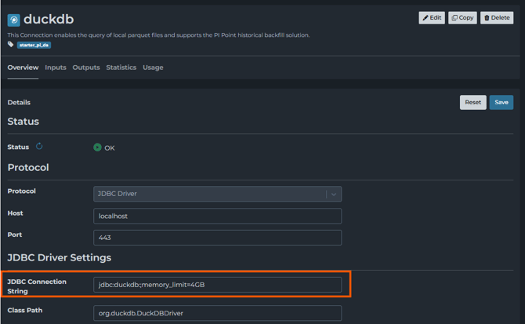The width and height of the screenshot is (525, 324).
Task: Open the Inputs tab
Action: click(56, 67)
